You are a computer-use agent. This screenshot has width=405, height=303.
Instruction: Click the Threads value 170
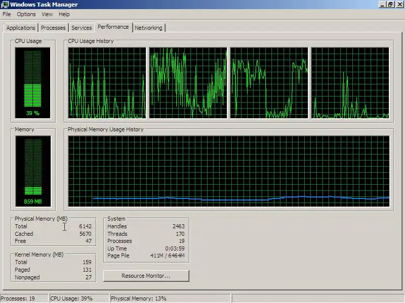tap(180, 234)
